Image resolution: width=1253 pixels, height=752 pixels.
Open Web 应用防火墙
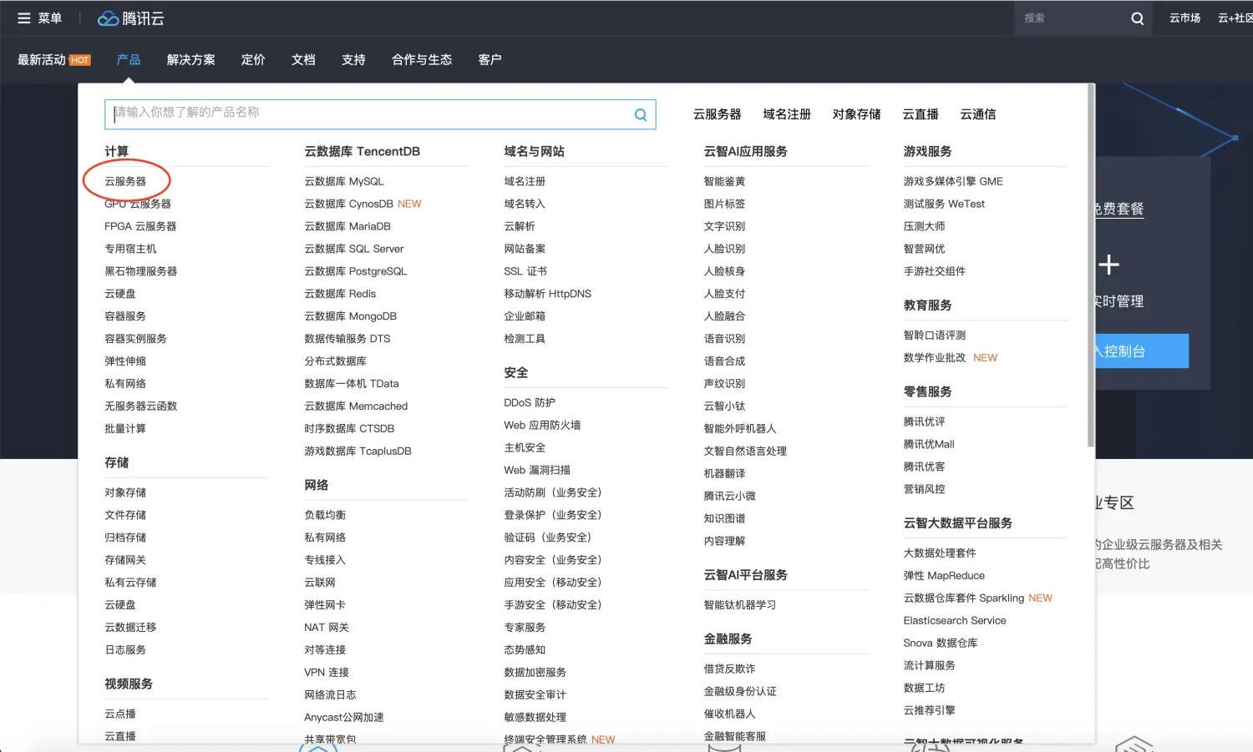point(542,426)
